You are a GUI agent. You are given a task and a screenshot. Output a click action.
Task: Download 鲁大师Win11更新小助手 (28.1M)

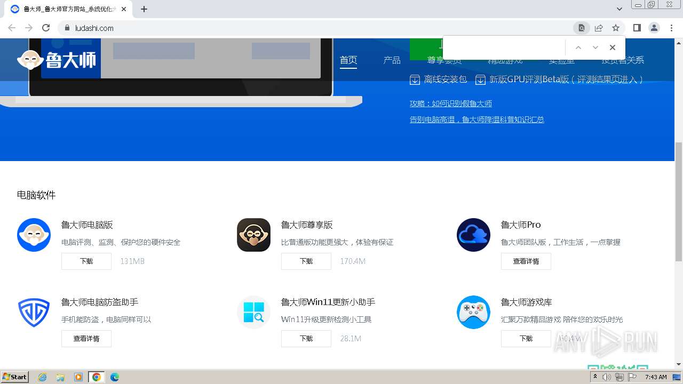click(306, 339)
